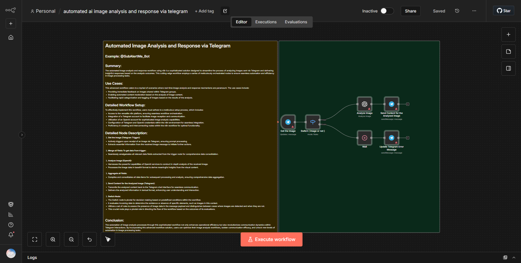The width and height of the screenshot is (521, 263).
Task: Toggle the workflow Inactive switch
Action: click(x=387, y=11)
